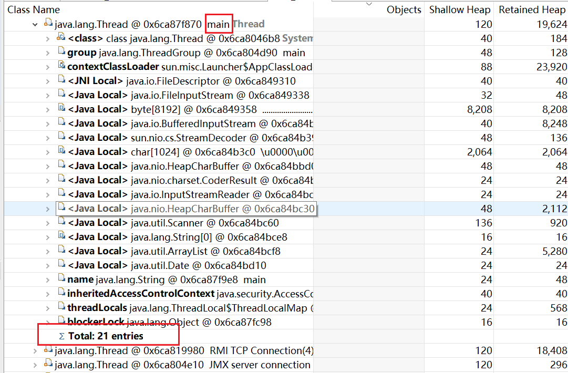This screenshot has height=373, width=568.
Task: Click the byte[8192] array icon
Action: coord(61,109)
